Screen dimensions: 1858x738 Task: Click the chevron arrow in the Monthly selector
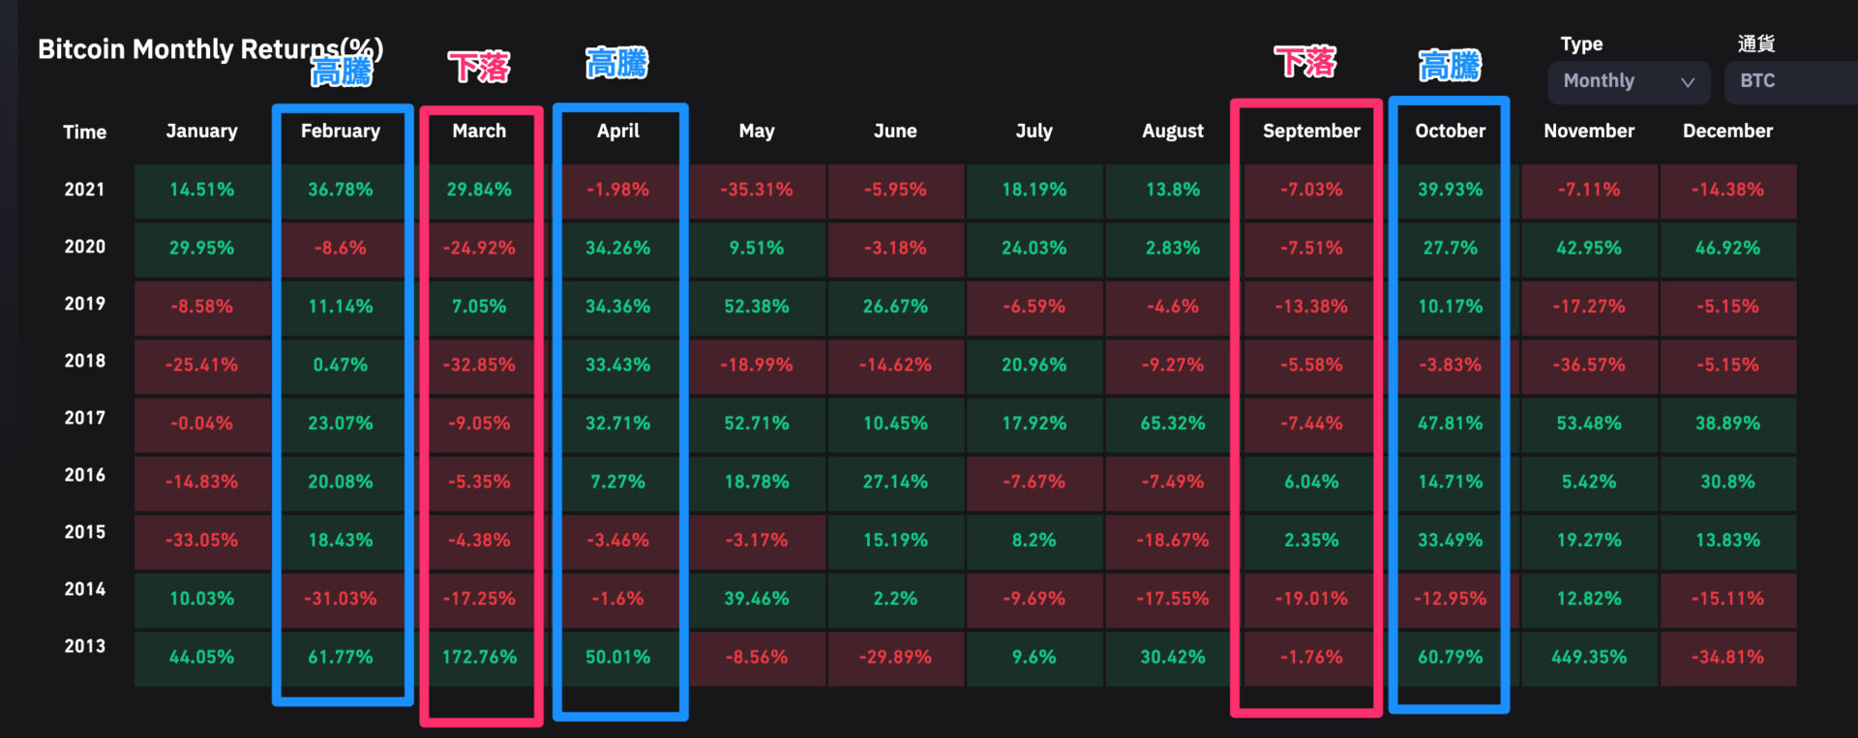(1688, 82)
